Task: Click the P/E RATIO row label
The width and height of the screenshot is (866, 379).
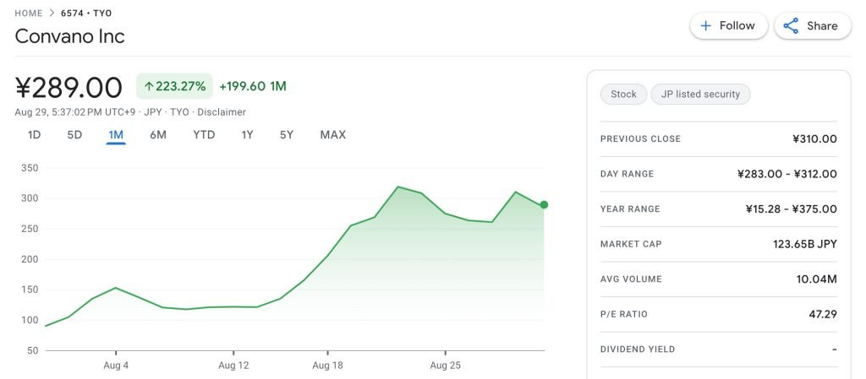Action: [x=623, y=315]
